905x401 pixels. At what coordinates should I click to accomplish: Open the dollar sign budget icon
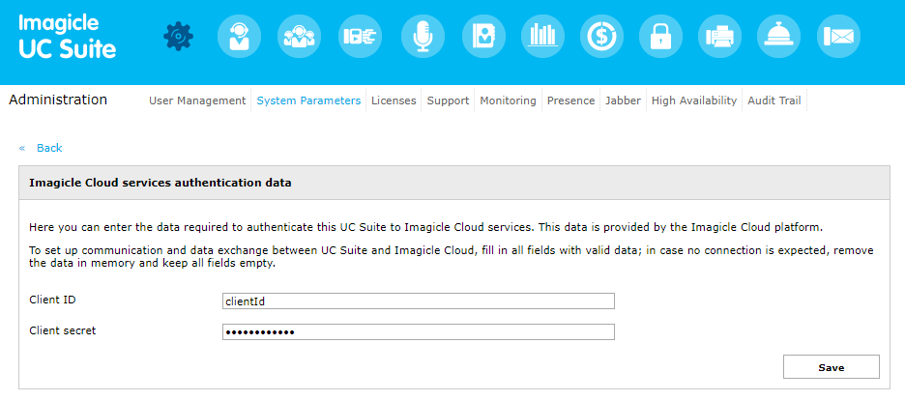coord(601,36)
